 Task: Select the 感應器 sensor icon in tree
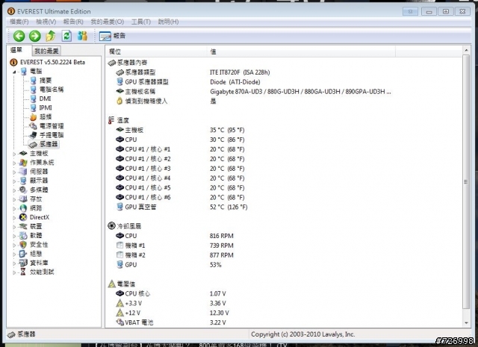(33, 144)
